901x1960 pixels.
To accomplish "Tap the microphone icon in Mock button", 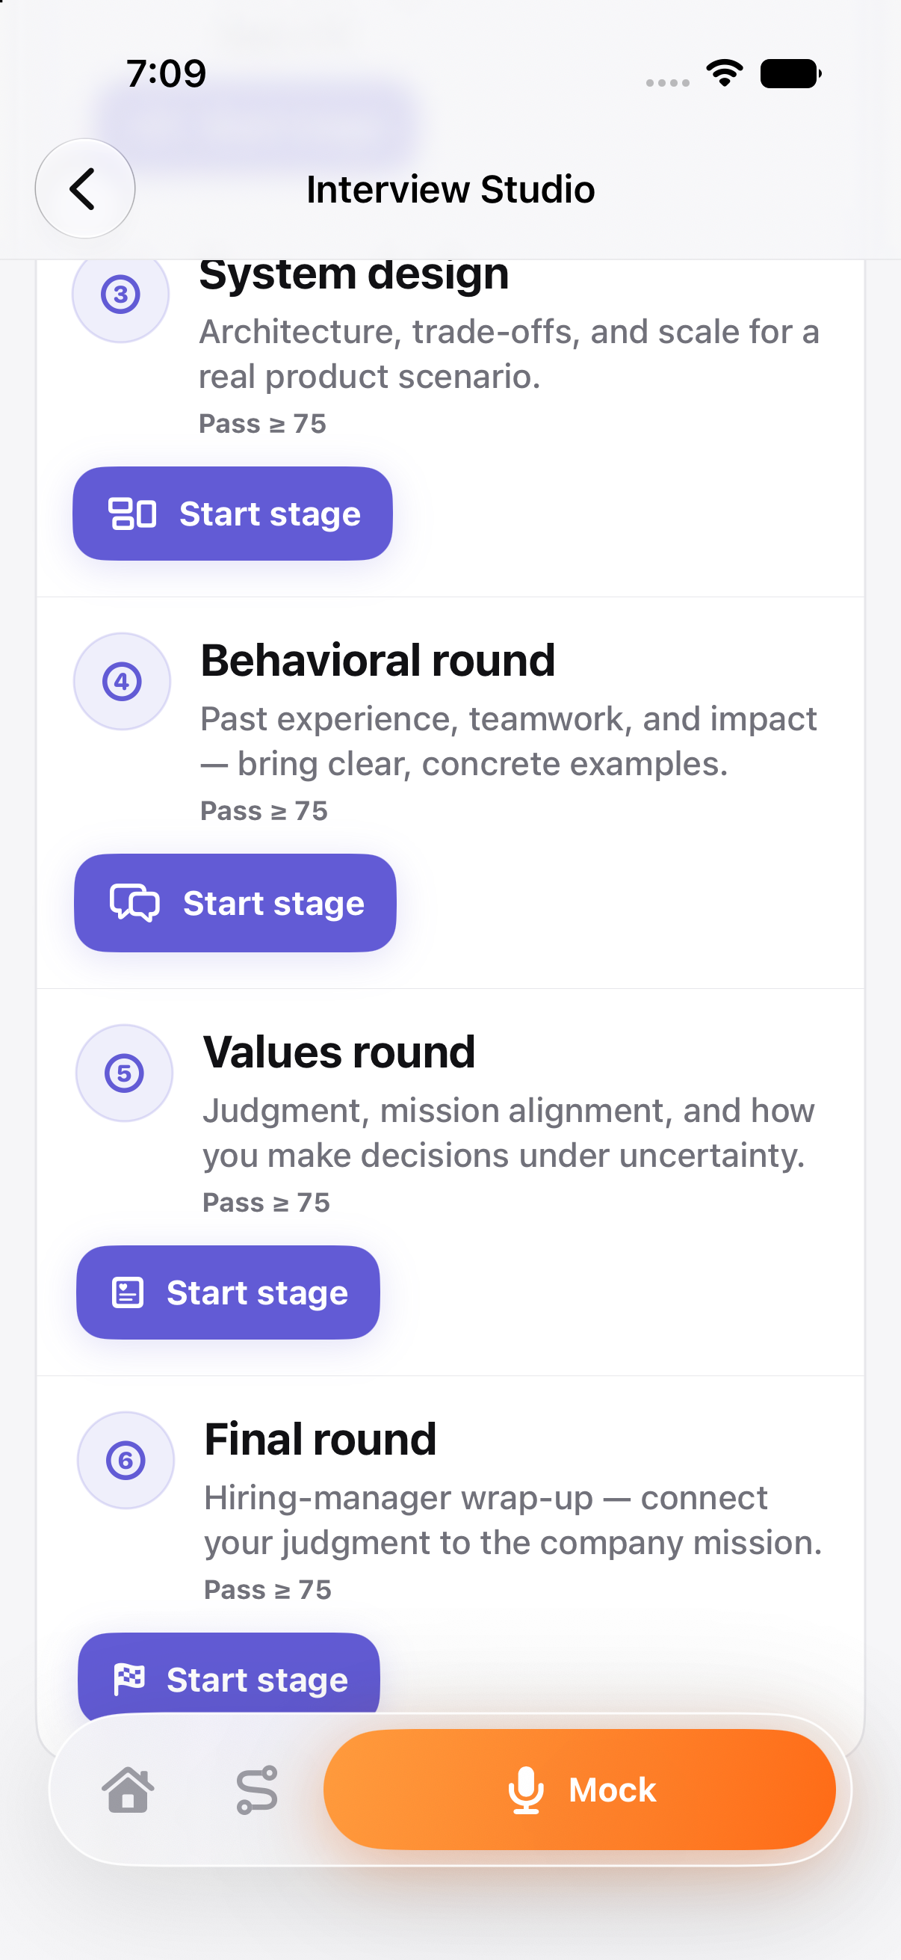I will tap(525, 1790).
